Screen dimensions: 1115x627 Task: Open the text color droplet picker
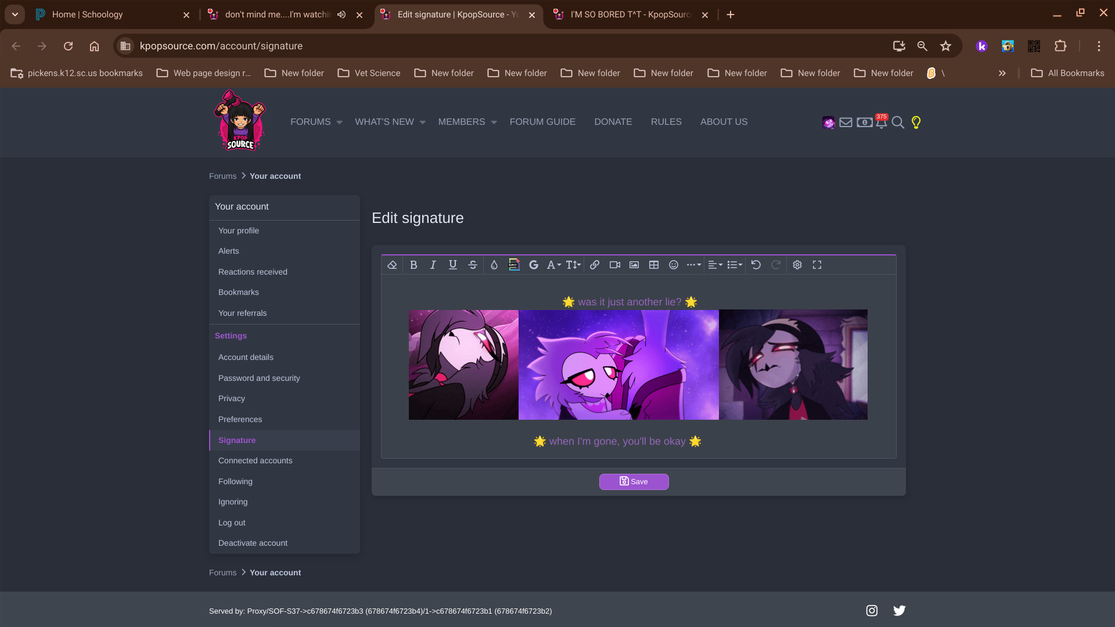click(494, 265)
